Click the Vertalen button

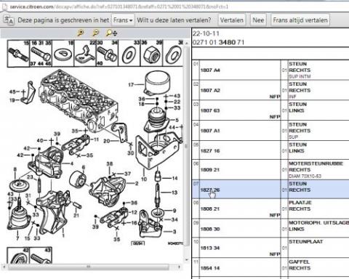(x=231, y=20)
